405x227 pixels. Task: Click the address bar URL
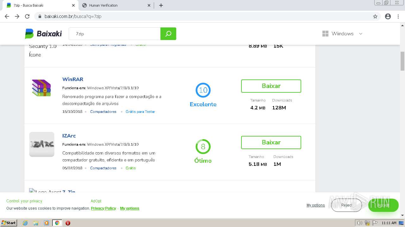73,16
